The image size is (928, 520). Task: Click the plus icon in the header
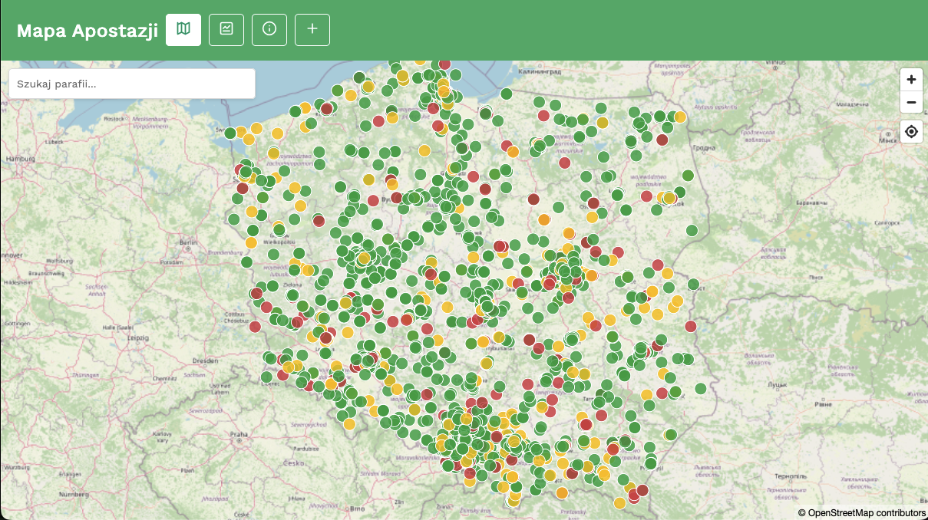(312, 29)
